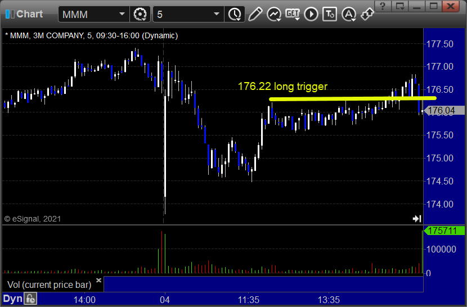Open the studies chart-line menu
This screenshot has width=467, height=307.
click(274, 14)
